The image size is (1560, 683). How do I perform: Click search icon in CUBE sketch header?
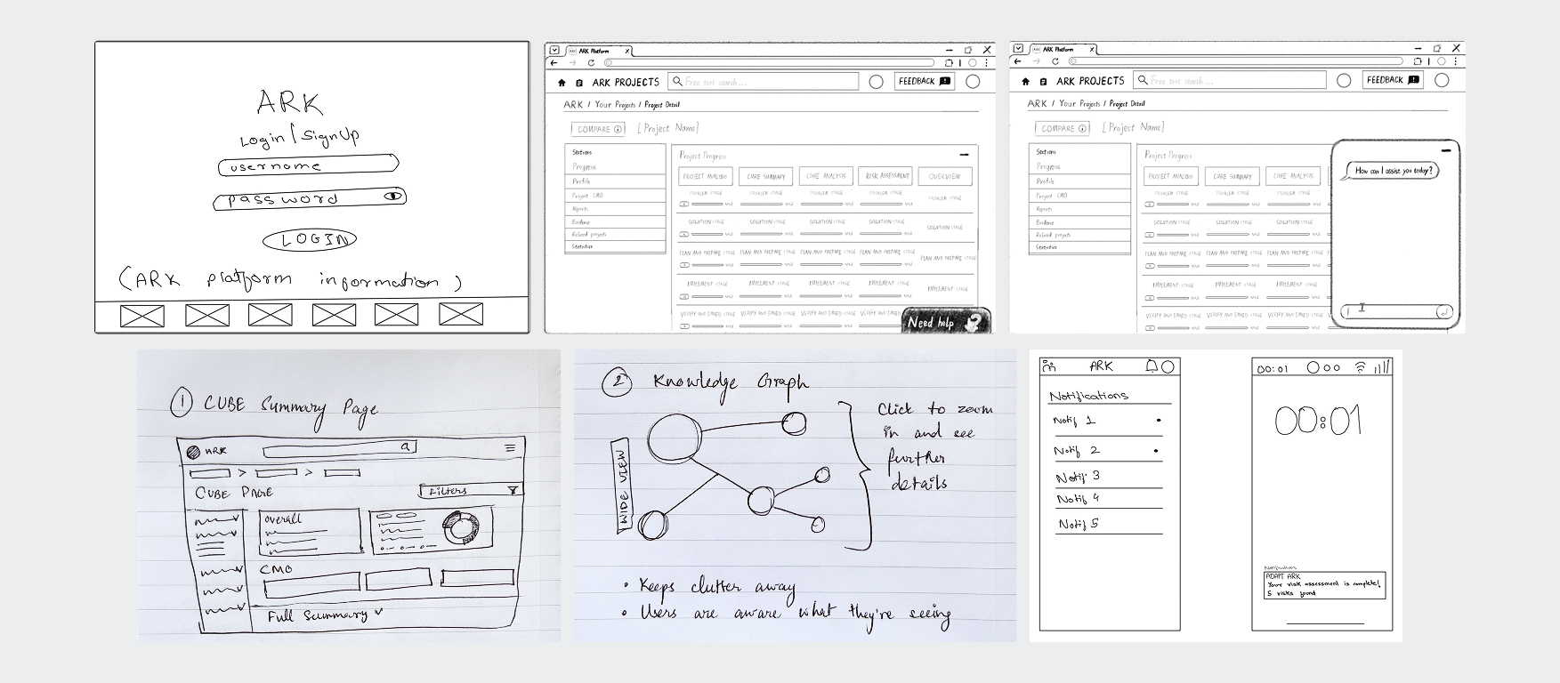tap(405, 446)
